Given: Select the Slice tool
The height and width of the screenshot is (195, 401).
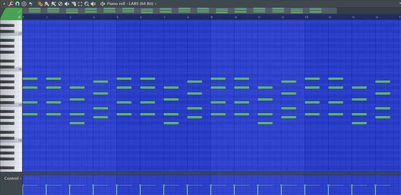Looking at the screenshot, I should [x=74, y=4].
